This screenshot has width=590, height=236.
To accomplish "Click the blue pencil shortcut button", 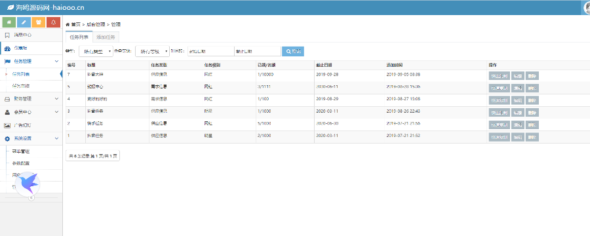I will pos(24,22).
